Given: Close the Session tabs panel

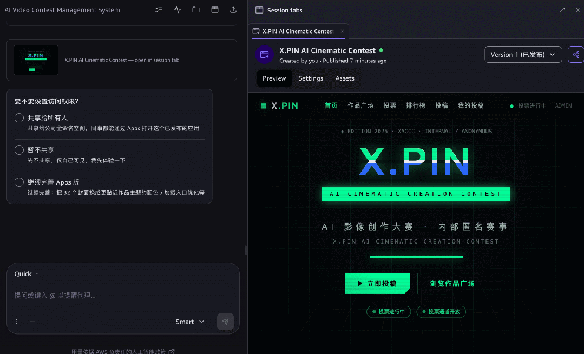Looking at the screenshot, I should pos(578,10).
